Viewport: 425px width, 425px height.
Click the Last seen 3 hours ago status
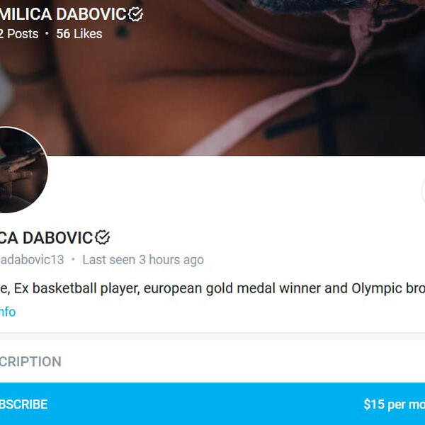(143, 260)
